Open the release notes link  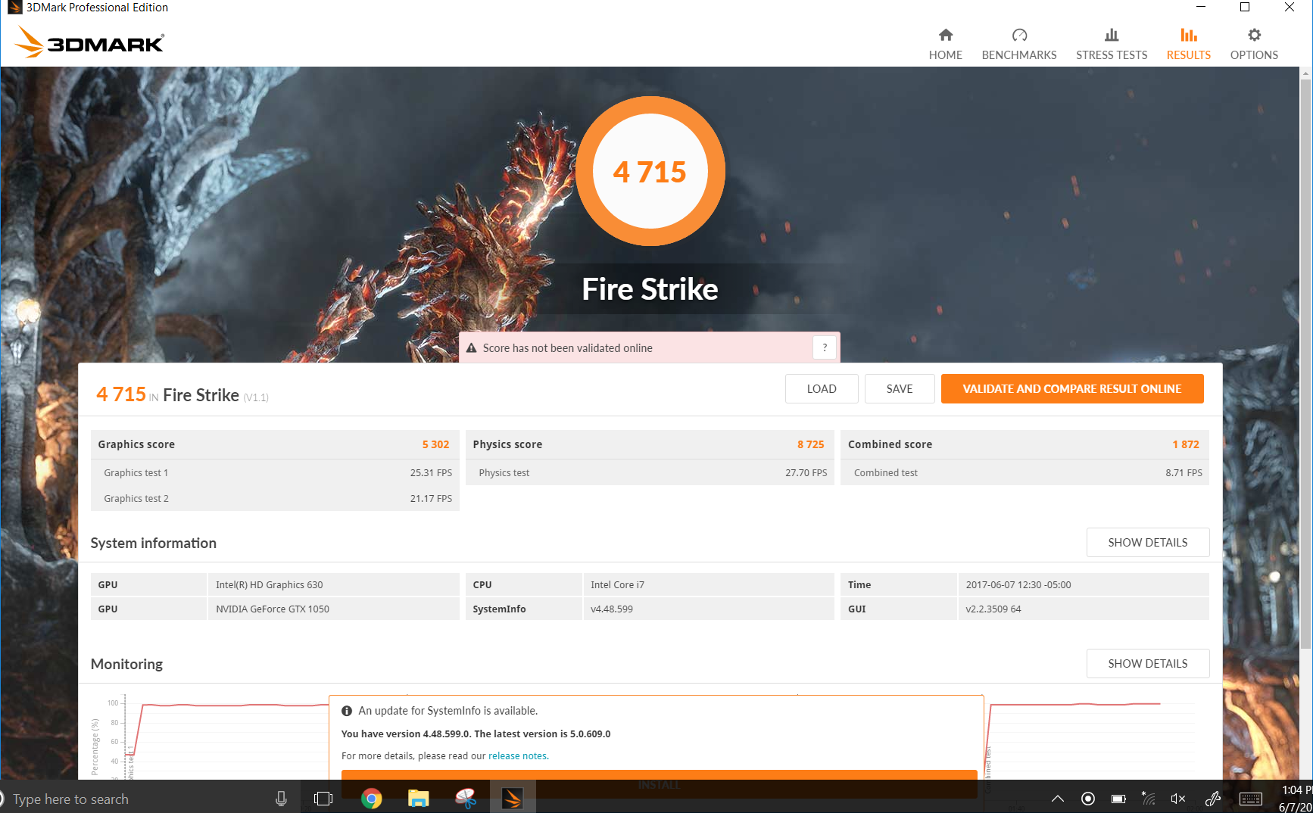518,756
